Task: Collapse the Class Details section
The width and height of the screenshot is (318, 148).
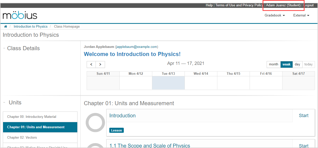Action: pyautogui.click(x=4, y=48)
